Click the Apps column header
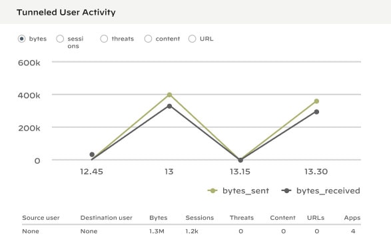Viewport: 391px width, 249px height. pos(352,218)
